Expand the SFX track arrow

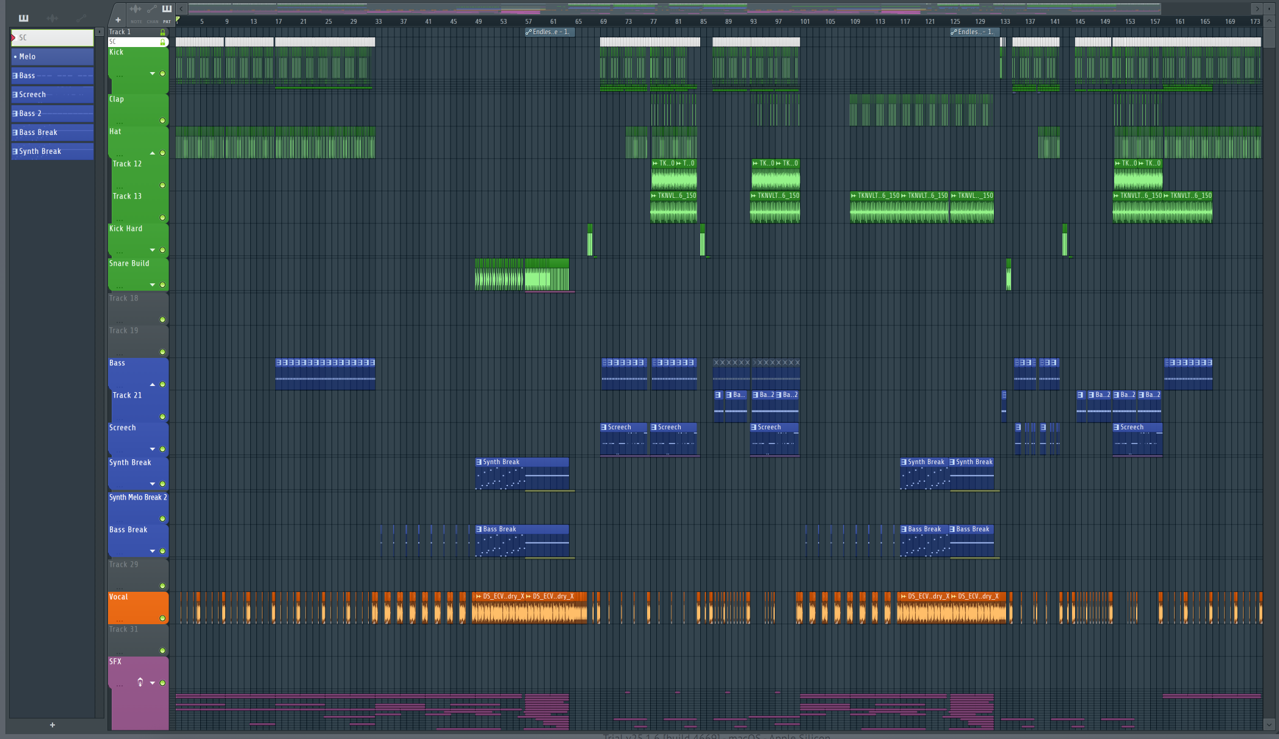click(x=153, y=683)
